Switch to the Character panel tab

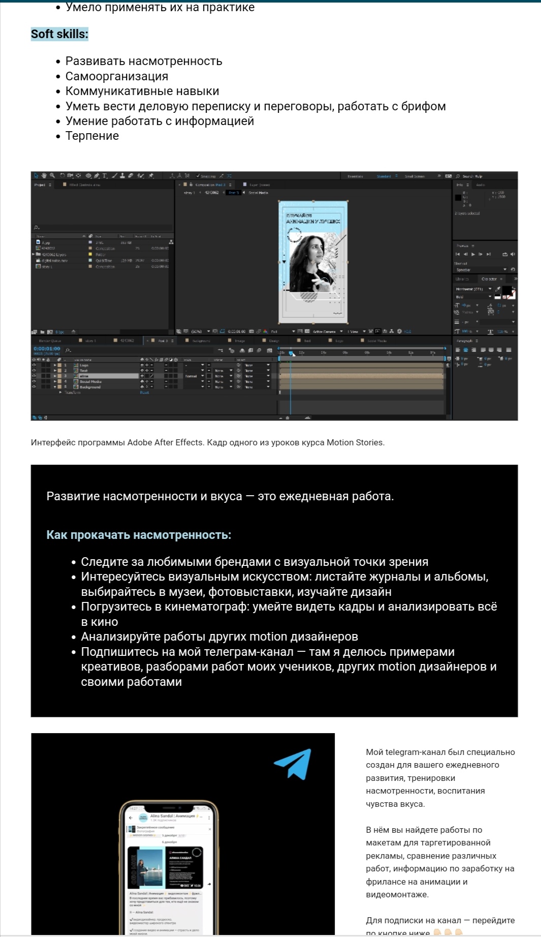[x=489, y=279]
